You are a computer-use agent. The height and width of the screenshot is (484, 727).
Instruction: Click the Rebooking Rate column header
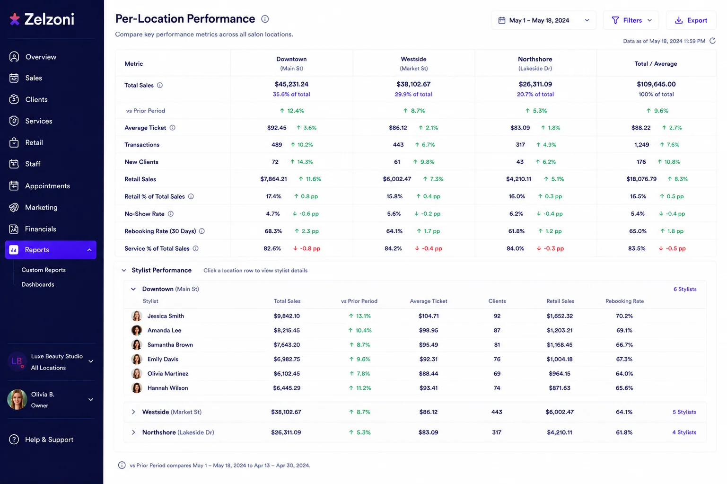624,301
